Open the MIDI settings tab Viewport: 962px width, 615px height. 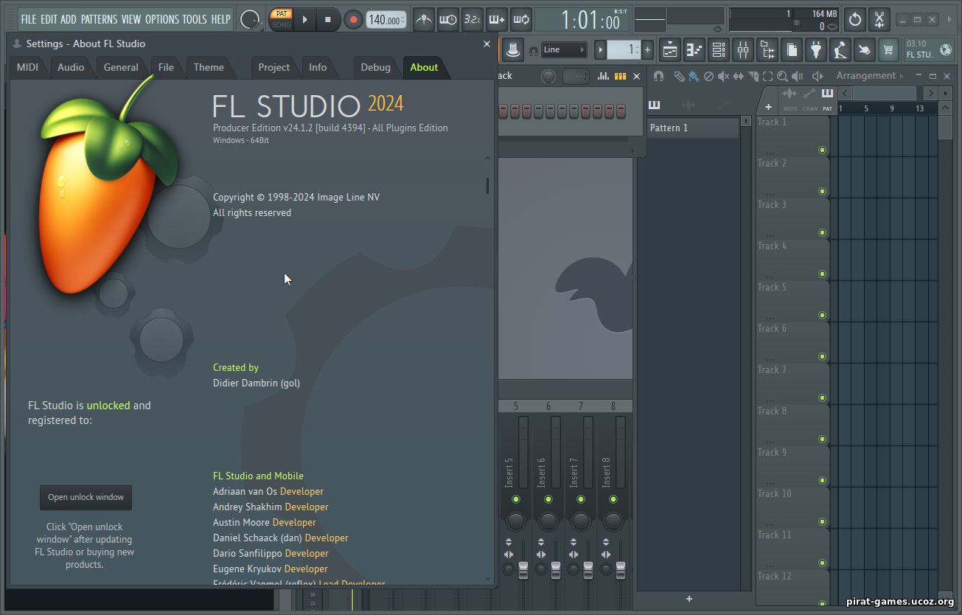tap(27, 67)
